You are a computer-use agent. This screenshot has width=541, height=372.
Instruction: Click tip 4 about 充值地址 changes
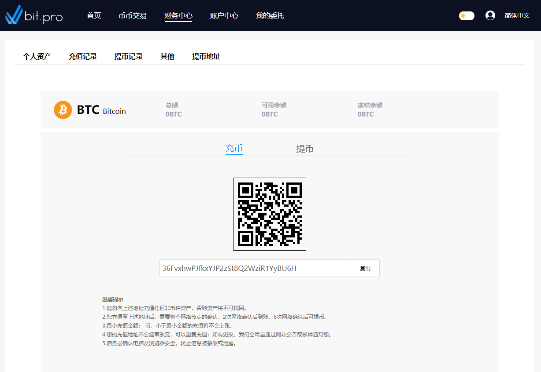tap(217, 335)
